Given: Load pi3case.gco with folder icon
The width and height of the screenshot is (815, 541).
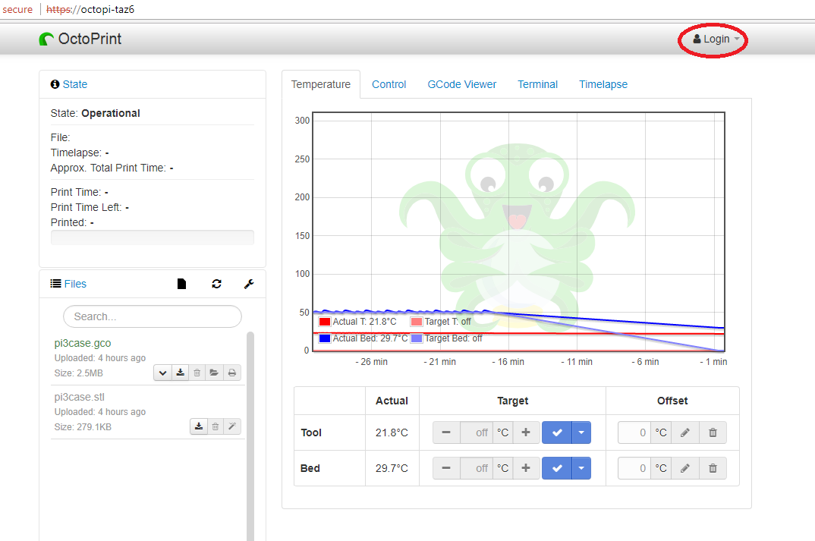Looking at the screenshot, I should click(x=214, y=373).
